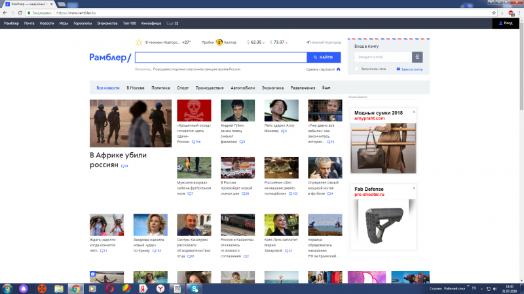The width and height of the screenshot is (524, 294).
Task: Click the mail login arrow button
Action: click(x=417, y=57)
